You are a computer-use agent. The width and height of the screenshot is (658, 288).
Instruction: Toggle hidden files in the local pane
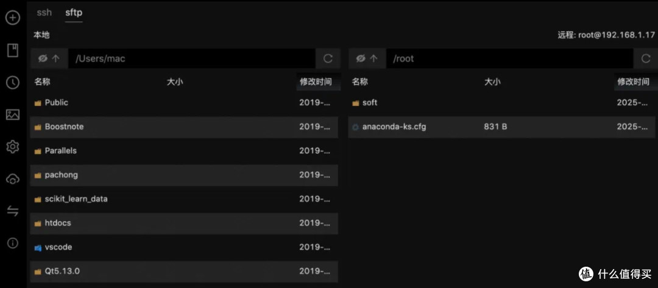coord(43,58)
